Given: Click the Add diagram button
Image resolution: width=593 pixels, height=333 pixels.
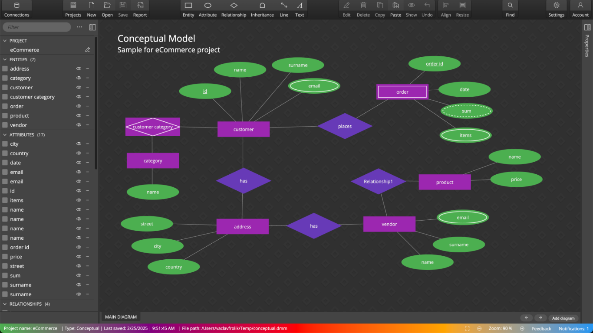Looking at the screenshot, I should 563,318.
